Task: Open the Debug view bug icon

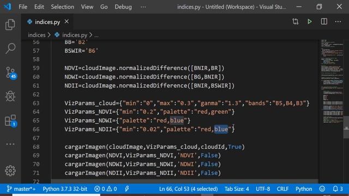Action: pyautogui.click(x=10, y=96)
